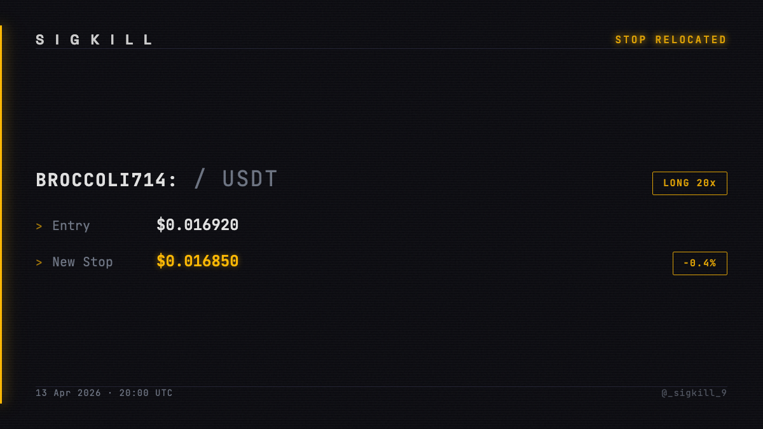Open the @_sigkill_9 handle
This screenshot has width=763, height=429.
click(x=694, y=393)
